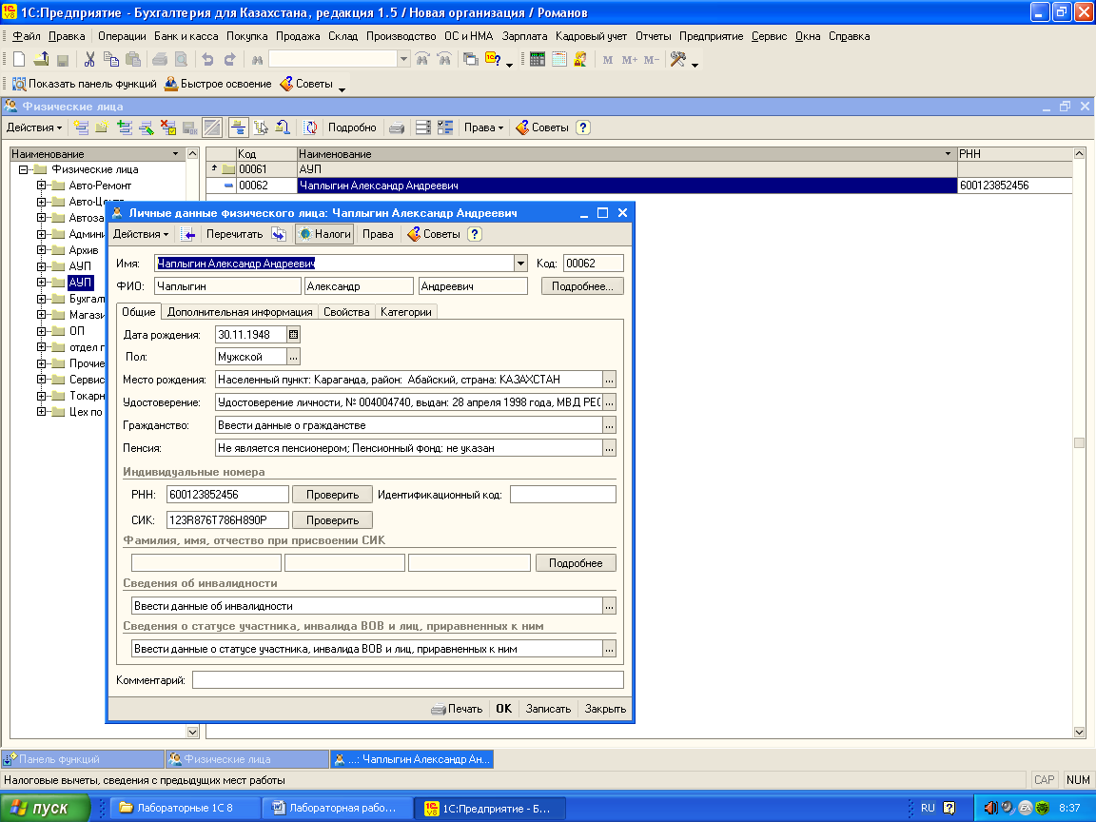Image resolution: width=1096 pixels, height=822 pixels.
Task: Click ellipsis button for Сведения об инвалидности field
Action: pos(610,606)
